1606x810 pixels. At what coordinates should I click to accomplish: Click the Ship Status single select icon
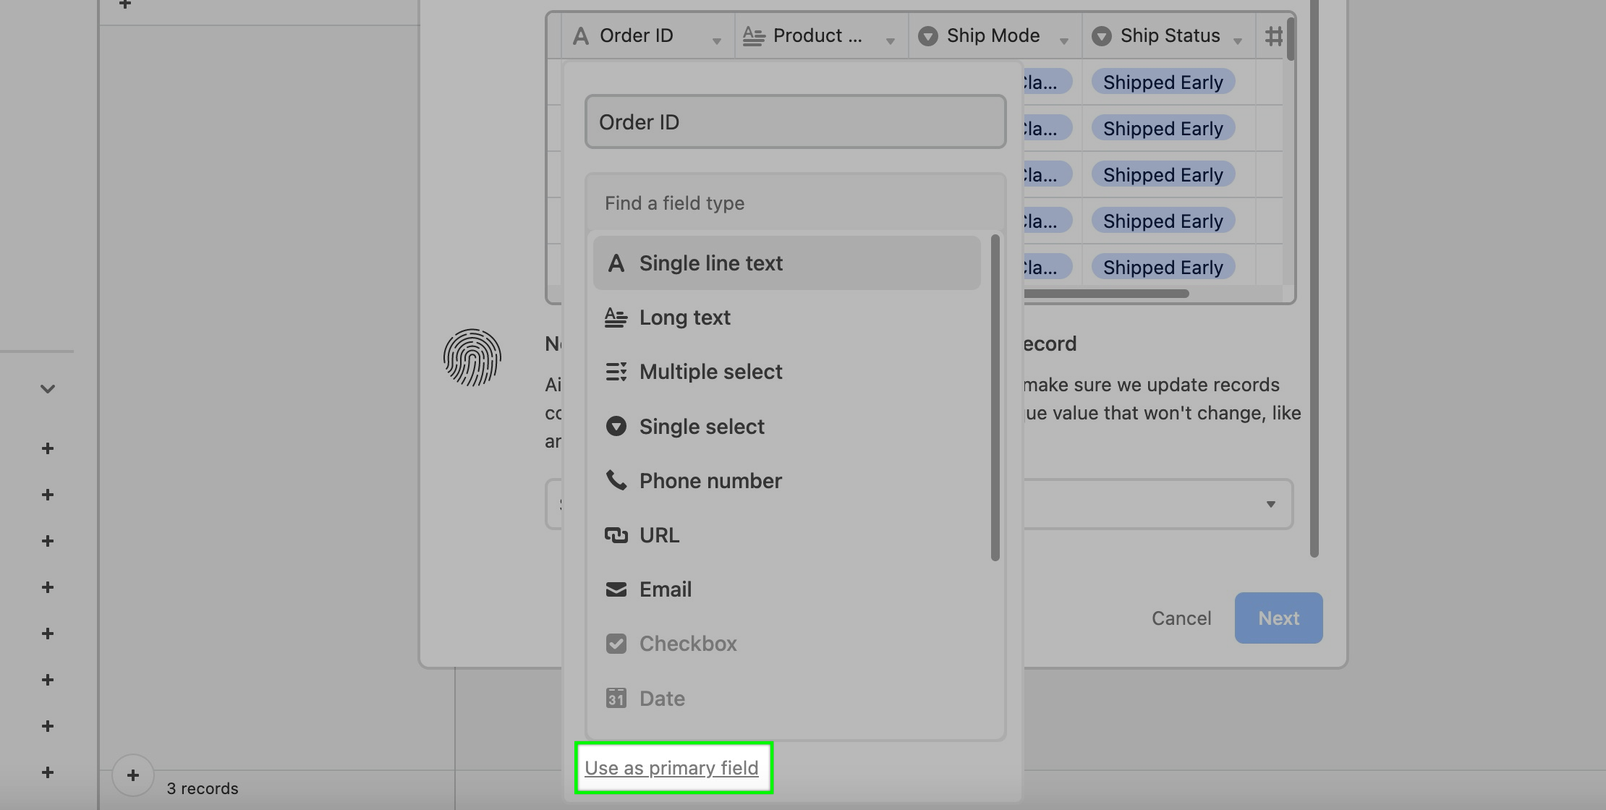tap(1101, 35)
